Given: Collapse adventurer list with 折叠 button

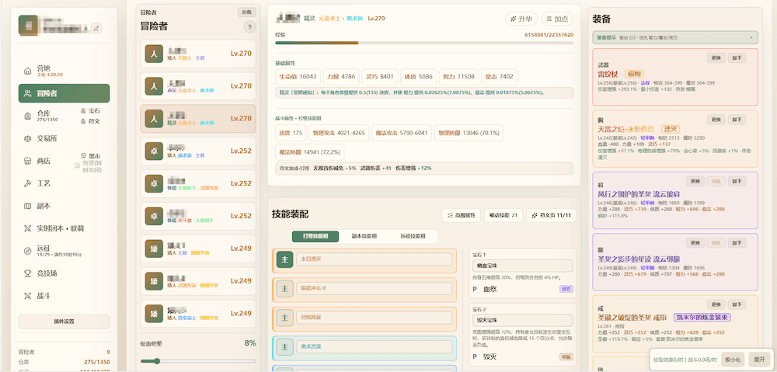Looking at the screenshot, I should (x=247, y=12).
